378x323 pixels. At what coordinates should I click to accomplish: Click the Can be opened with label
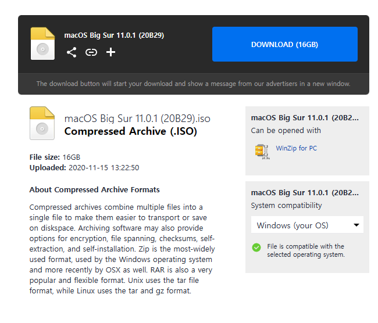(286, 131)
